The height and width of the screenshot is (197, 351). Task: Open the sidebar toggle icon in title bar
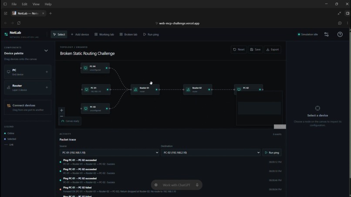pyautogui.click(x=5, y=4)
